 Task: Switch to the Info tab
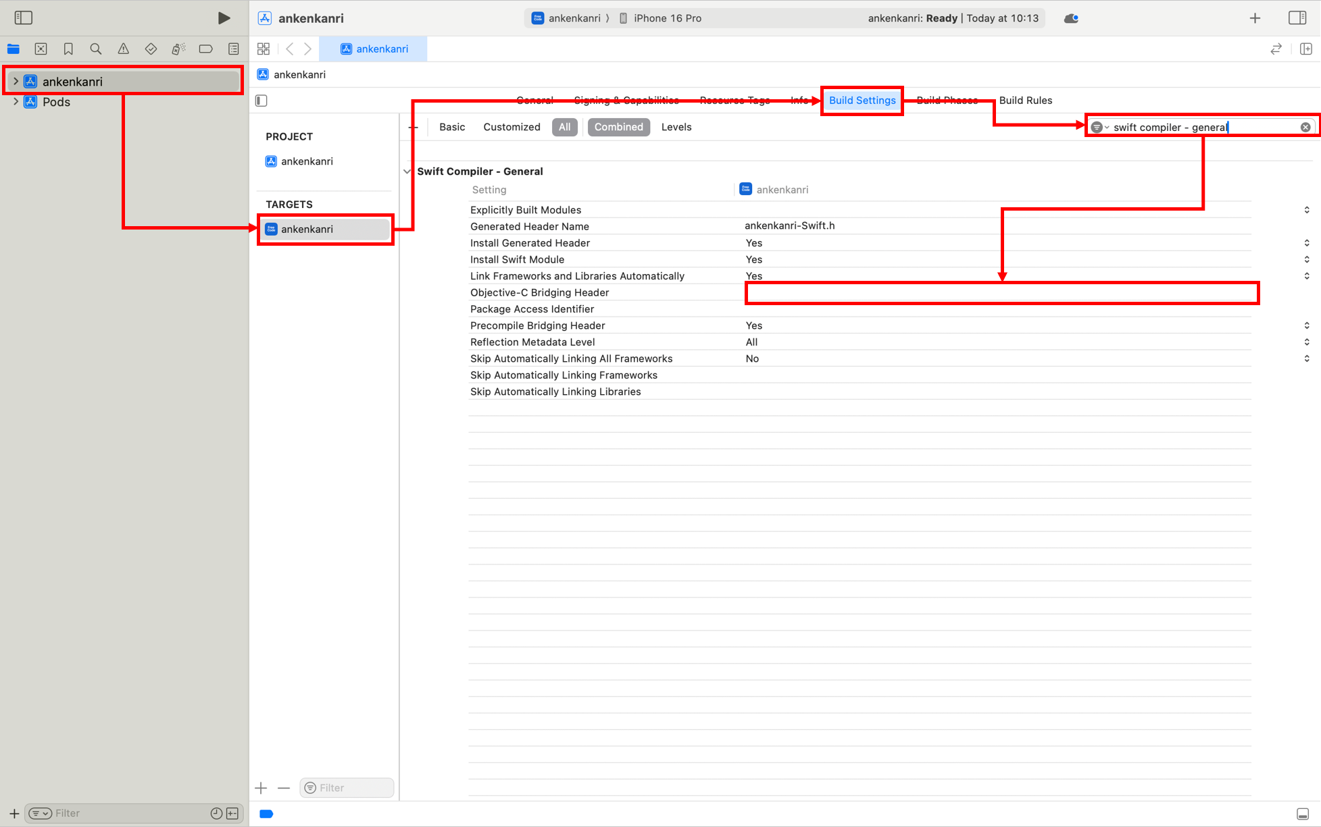[799, 100]
